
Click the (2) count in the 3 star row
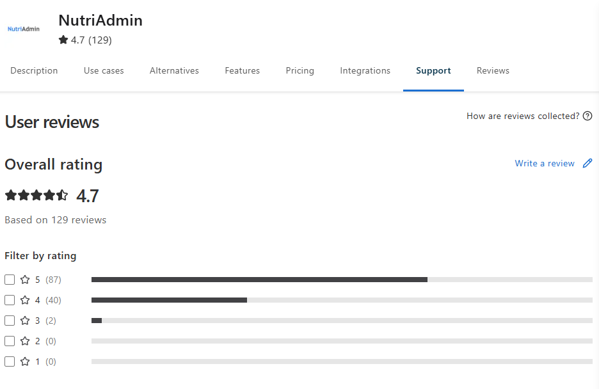51,321
